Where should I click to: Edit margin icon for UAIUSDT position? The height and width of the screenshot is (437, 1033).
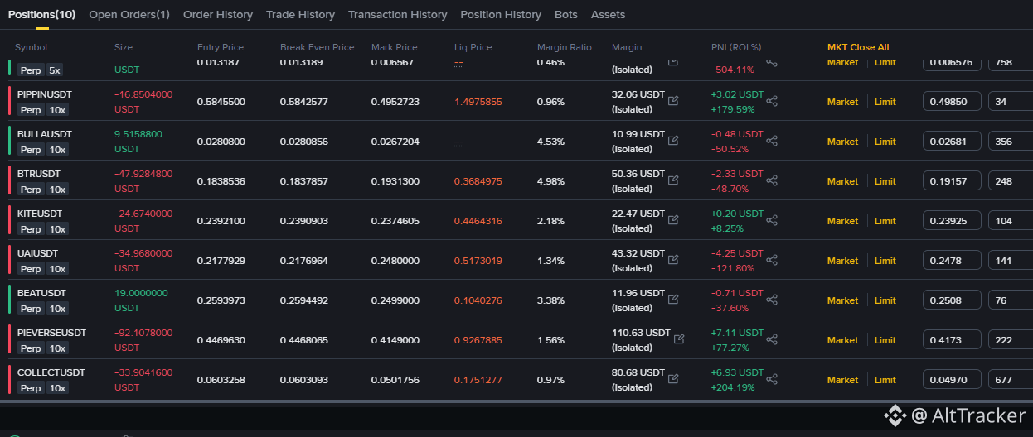673,260
